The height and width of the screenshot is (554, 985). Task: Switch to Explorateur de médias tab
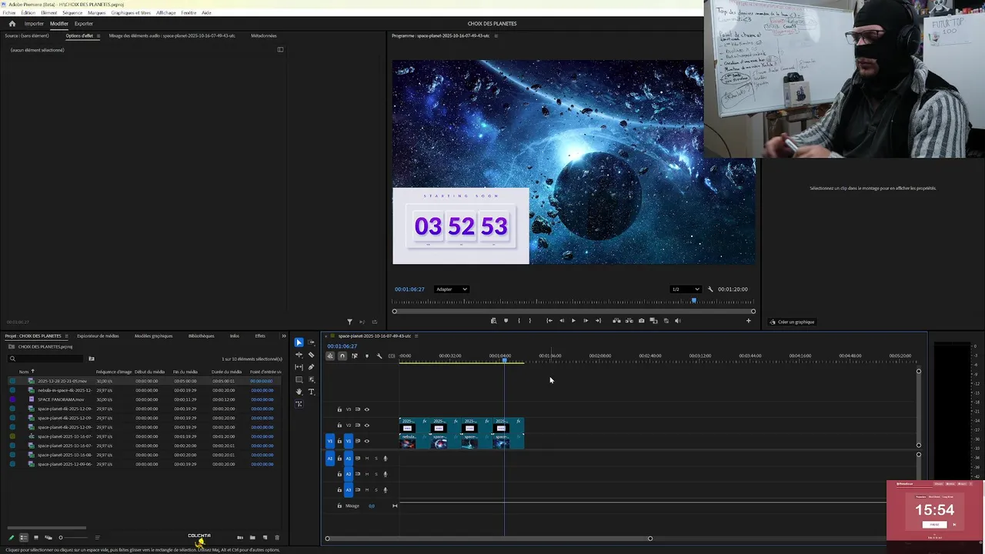(x=98, y=336)
